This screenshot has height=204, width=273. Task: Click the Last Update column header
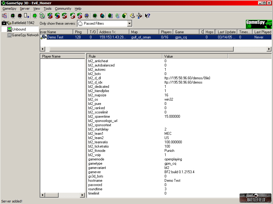pos(227,32)
